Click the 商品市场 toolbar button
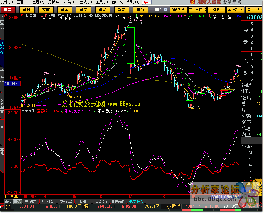Viewport: 264px width, 213px height. pyautogui.click(x=254, y=10)
